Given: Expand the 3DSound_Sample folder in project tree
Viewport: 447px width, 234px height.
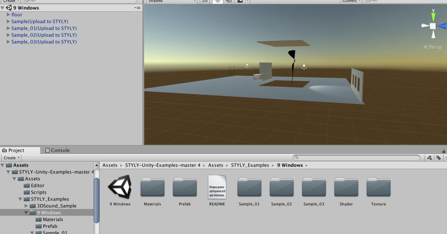Looking at the screenshot, I should tap(26, 206).
